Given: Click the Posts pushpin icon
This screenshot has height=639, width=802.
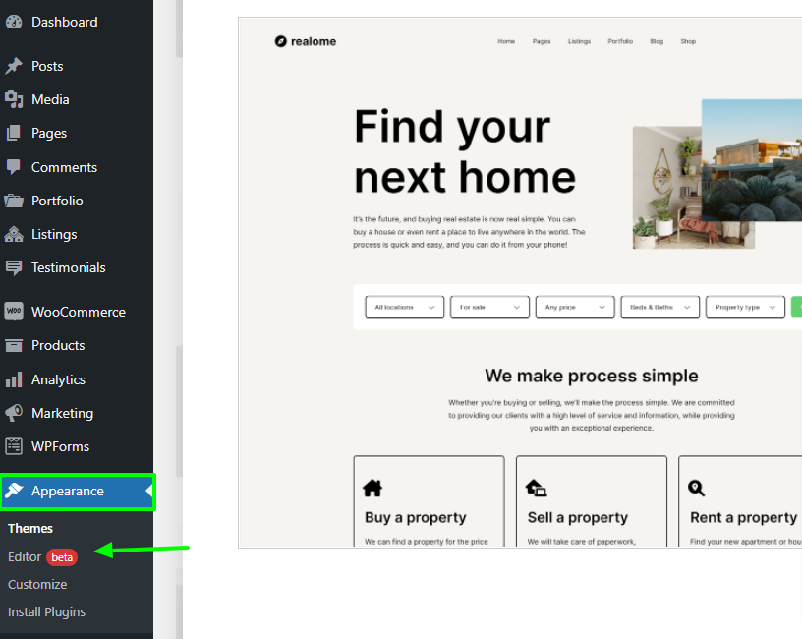Looking at the screenshot, I should pos(14,66).
